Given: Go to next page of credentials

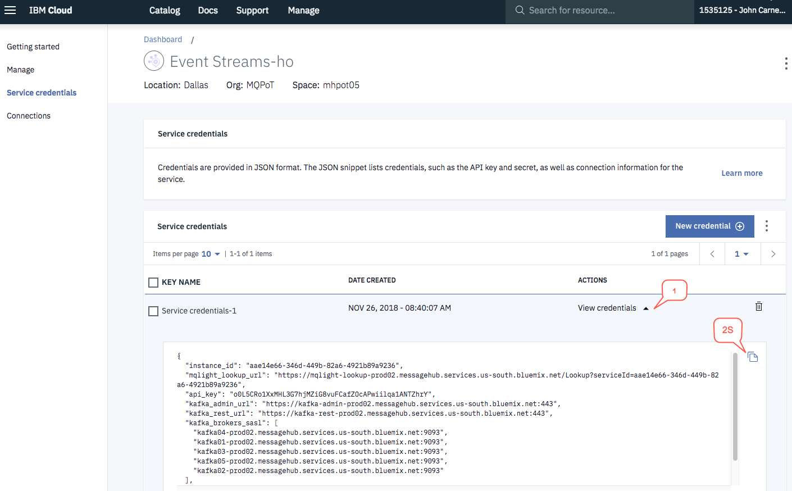Looking at the screenshot, I should 773,254.
